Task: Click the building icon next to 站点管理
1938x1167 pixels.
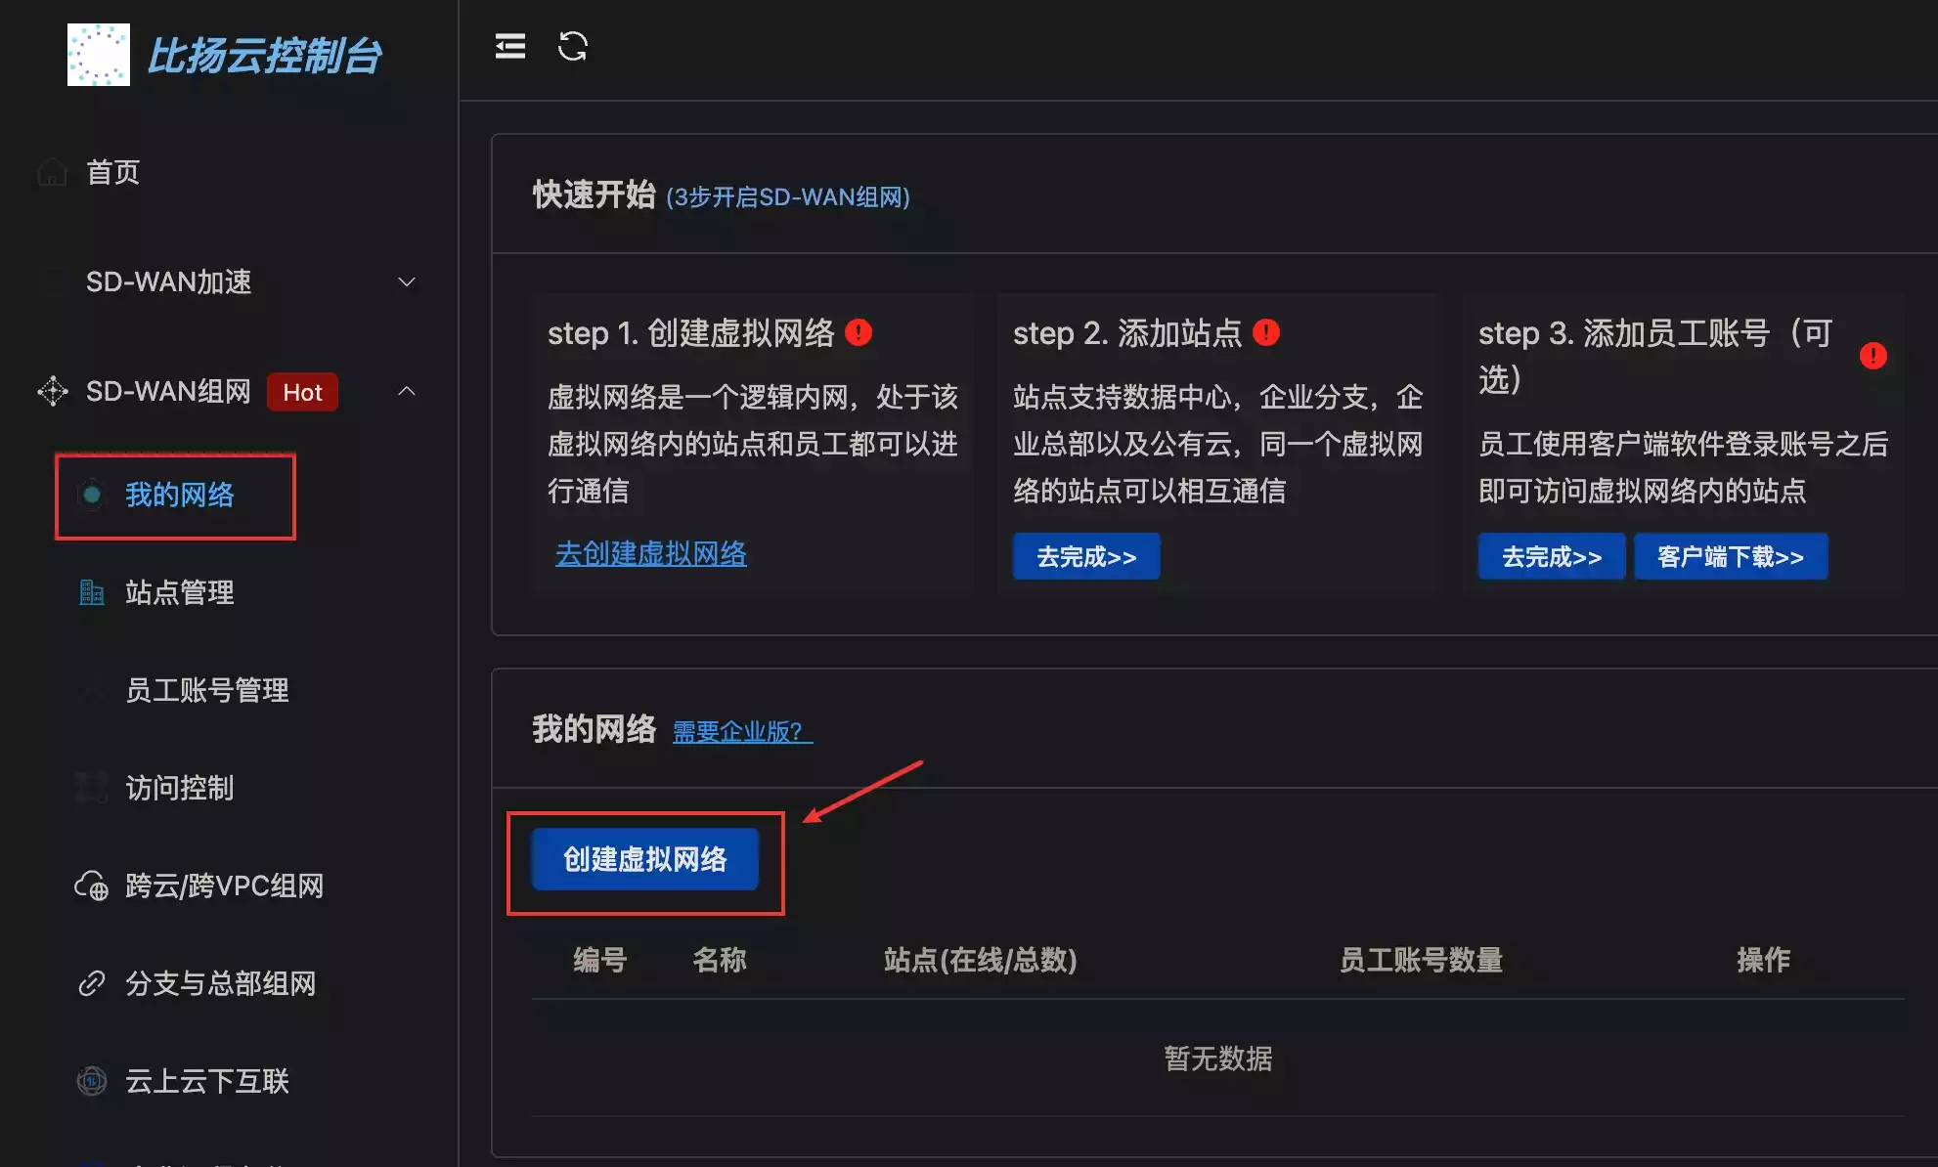Action: coord(91,592)
